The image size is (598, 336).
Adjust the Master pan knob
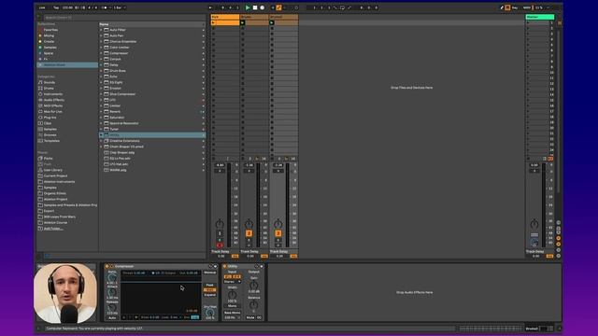pos(534,224)
